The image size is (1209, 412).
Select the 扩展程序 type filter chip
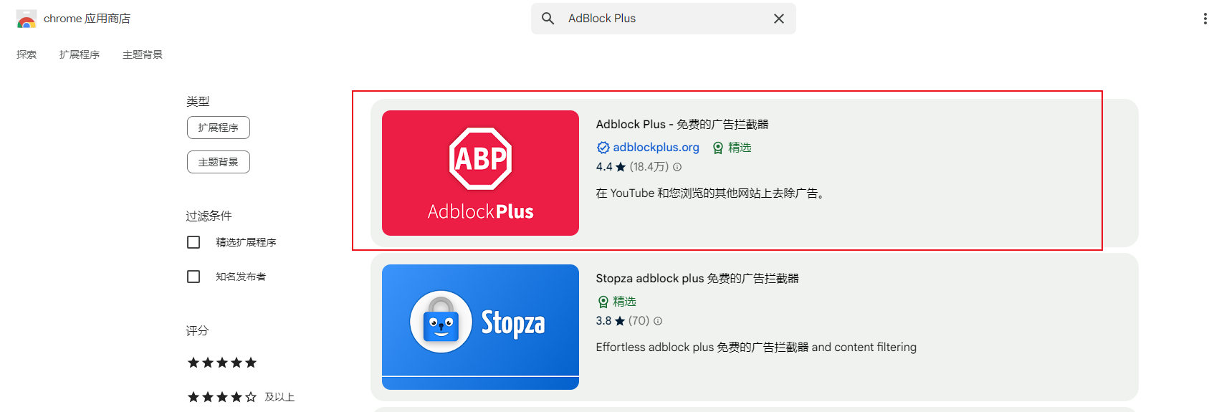click(219, 128)
